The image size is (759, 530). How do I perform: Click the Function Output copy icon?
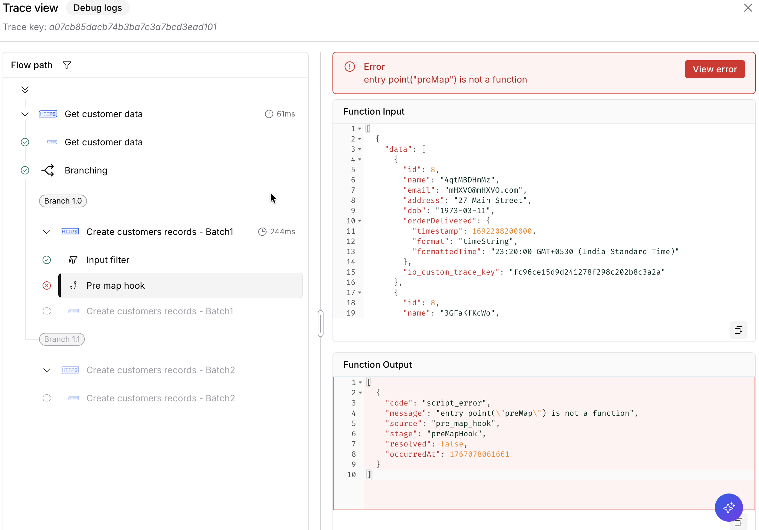pyautogui.click(x=738, y=523)
